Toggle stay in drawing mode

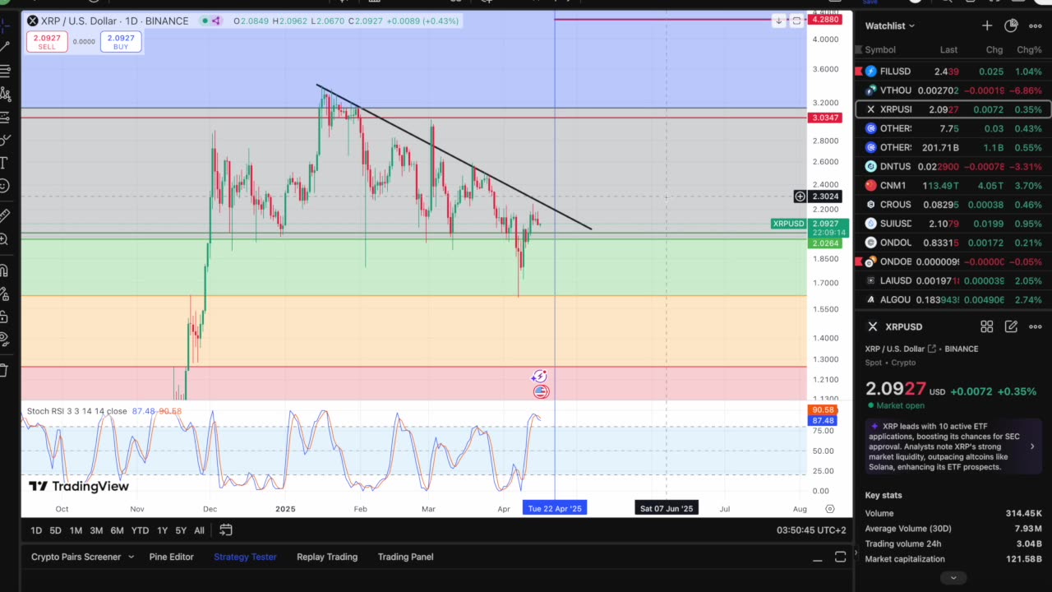[4, 293]
